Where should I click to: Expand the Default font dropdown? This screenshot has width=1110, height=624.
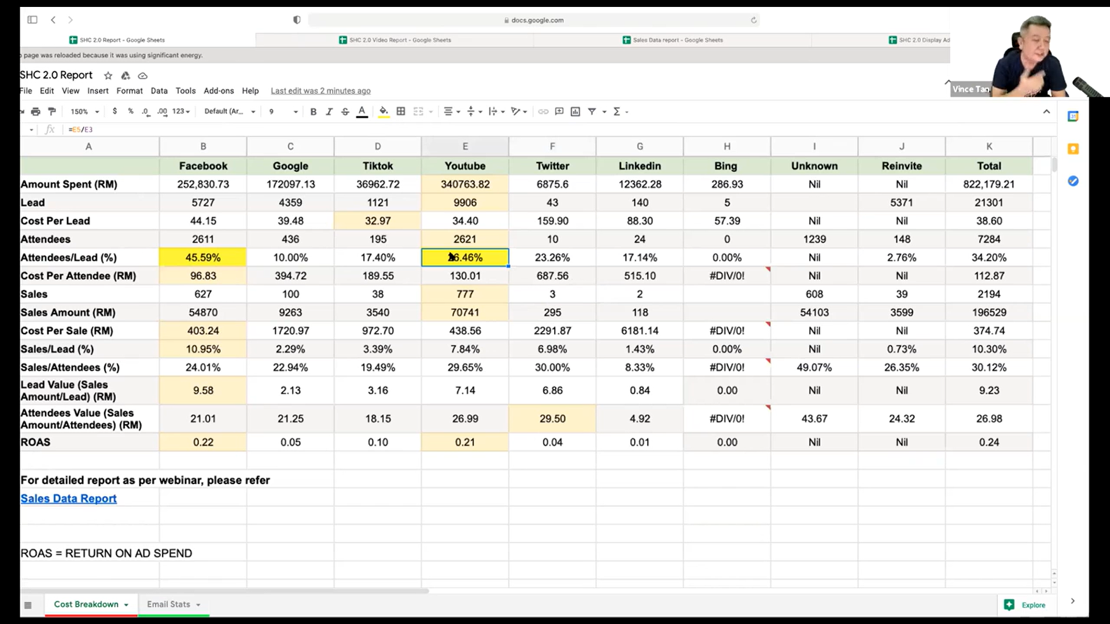[230, 112]
